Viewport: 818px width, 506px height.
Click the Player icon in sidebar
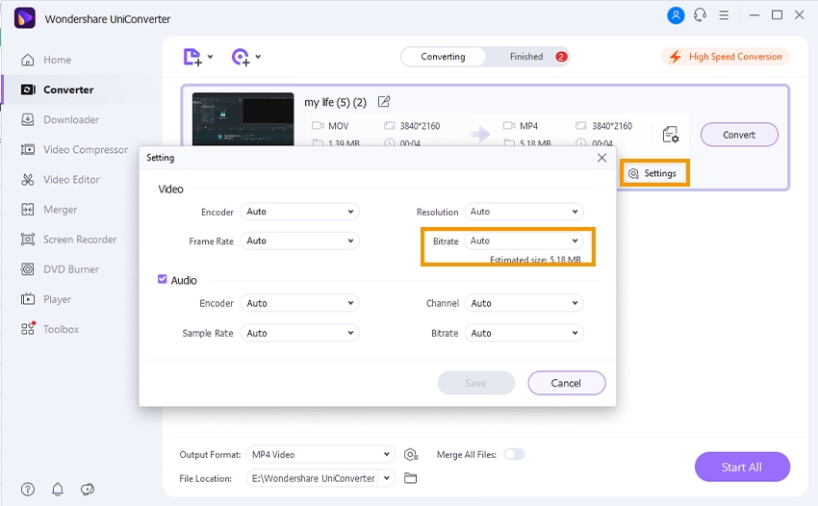[28, 299]
